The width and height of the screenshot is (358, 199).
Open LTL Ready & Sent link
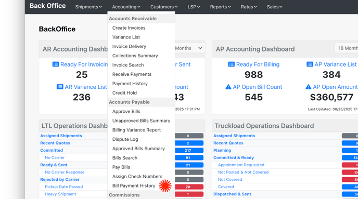click(54, 165)
